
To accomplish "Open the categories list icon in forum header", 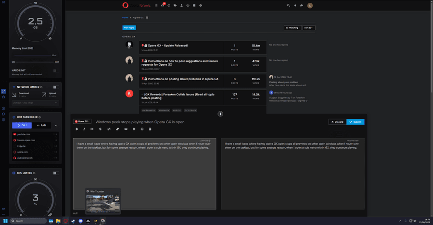I will click(156, 5).
